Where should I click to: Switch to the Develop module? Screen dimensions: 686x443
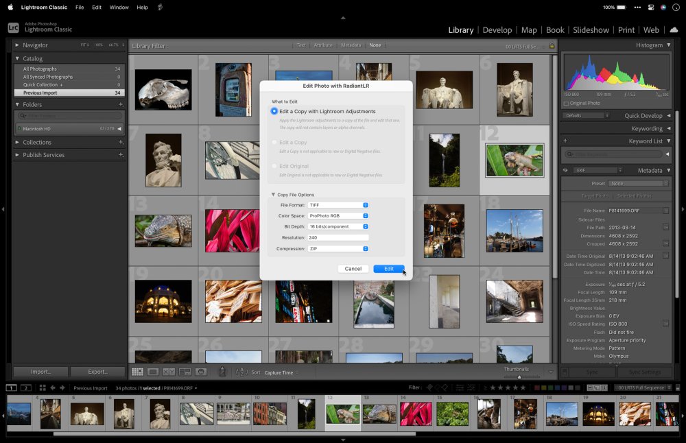(497, 30)
